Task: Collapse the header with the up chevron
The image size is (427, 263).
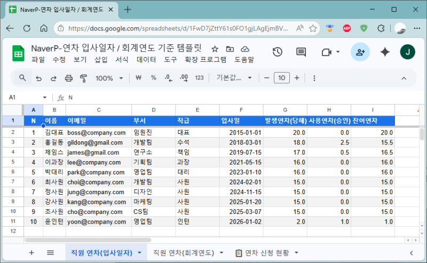Action: [x=404, y=78]
